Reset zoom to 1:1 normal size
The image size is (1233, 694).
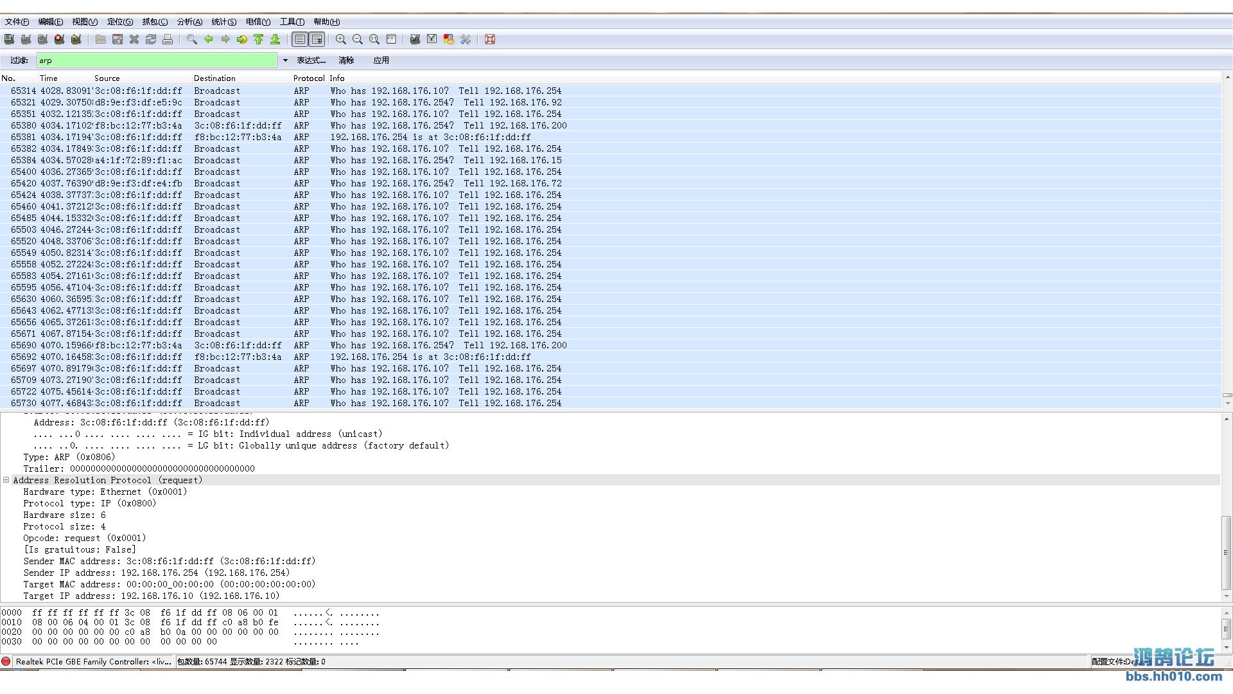click(x=374, y=39)
